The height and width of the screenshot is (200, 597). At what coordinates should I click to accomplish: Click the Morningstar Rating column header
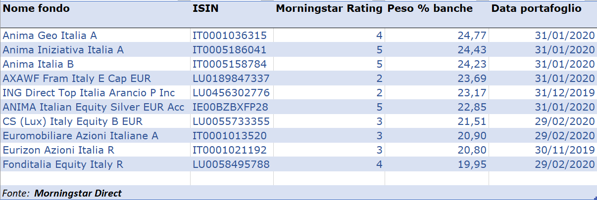tap(329, 9)
